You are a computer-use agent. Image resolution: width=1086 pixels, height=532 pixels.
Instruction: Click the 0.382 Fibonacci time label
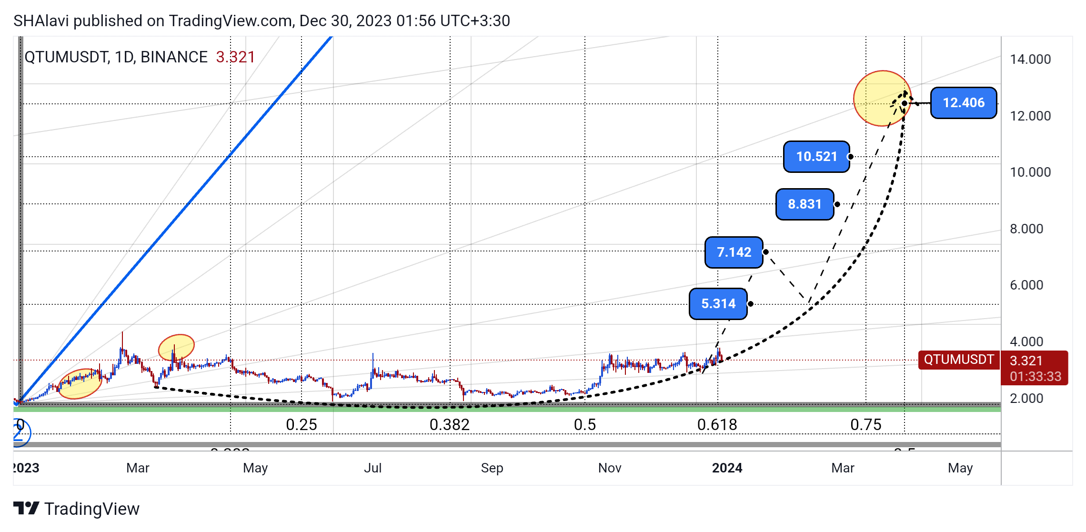point(450,425)
